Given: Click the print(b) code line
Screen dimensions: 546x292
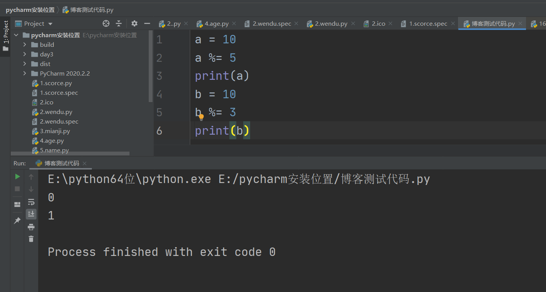Looking at the screenshot, I should click(x=222, y=131).
